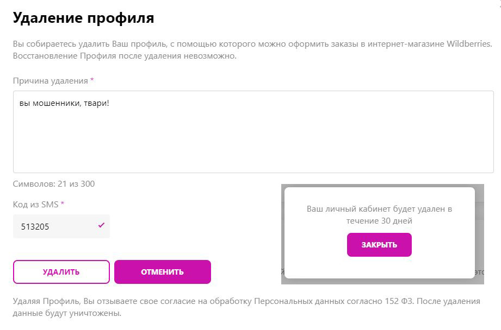
Task: Click the required asterisk beside "Код из SMS"
Action: (63, 204)
